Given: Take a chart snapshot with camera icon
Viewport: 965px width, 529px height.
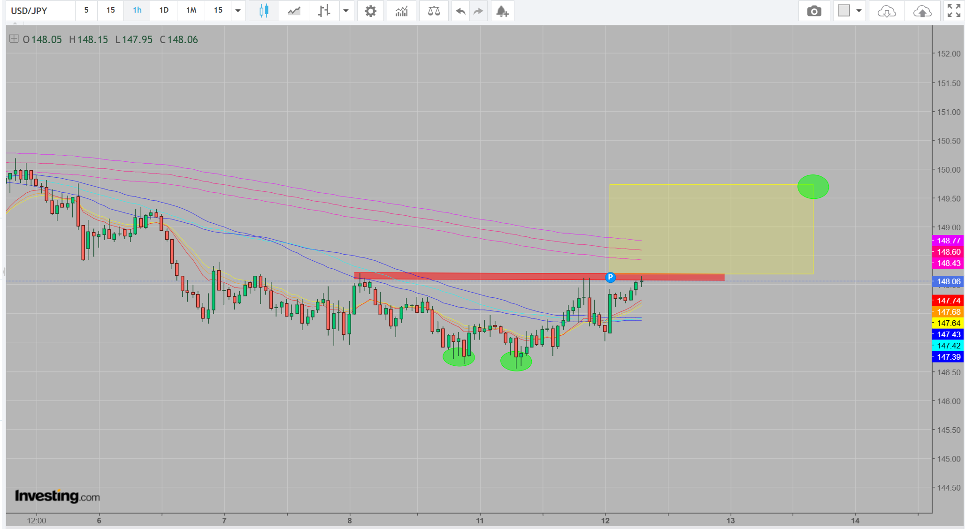Looking at the screenshot, I should pyautogui.click(x=814, y=11).
